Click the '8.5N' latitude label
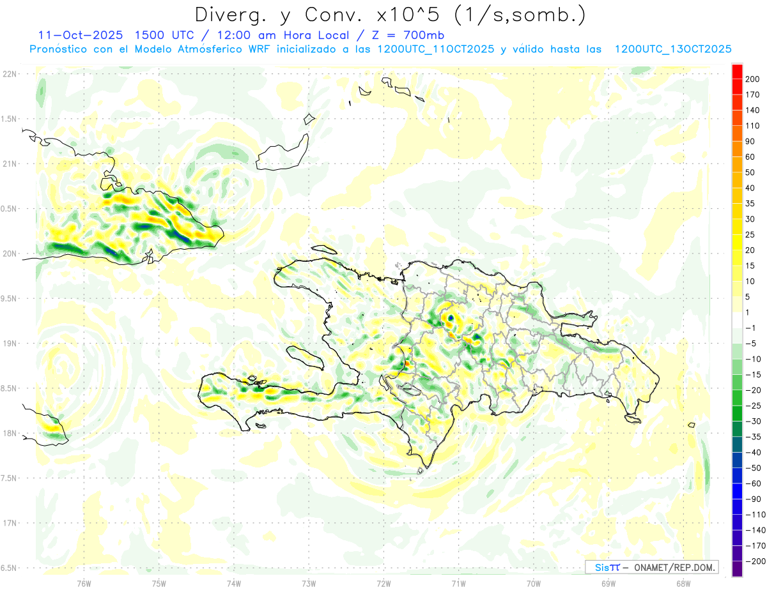The image size is (767, 592). pyautogui.click(x=9, y=388)
